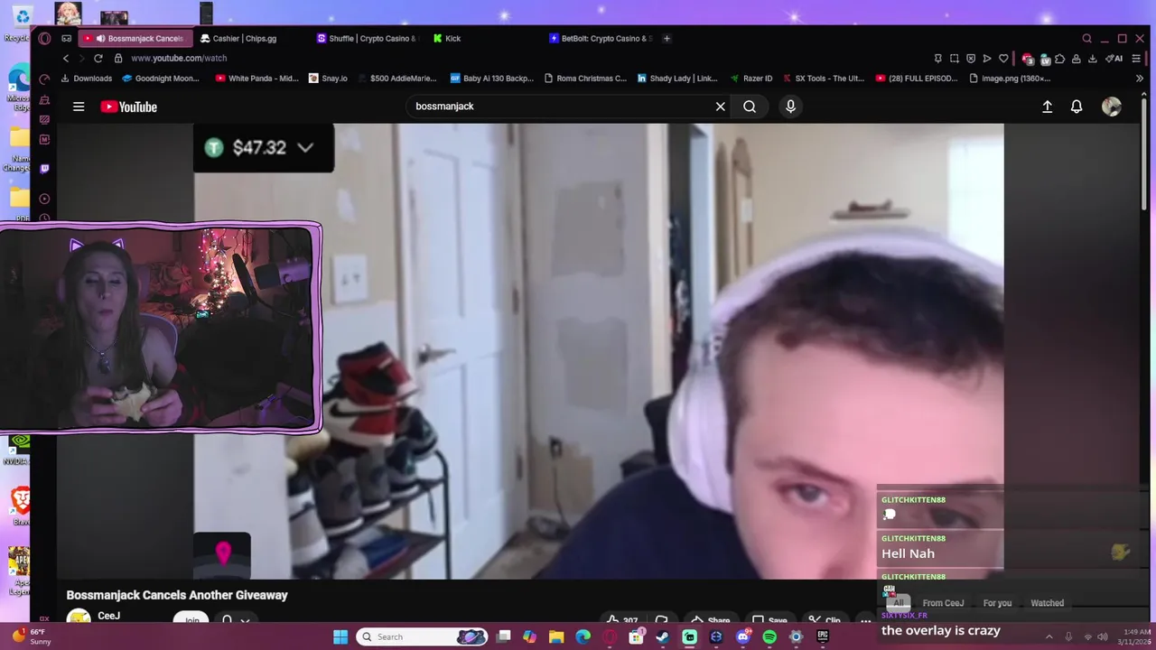
Task: Open the YouTube hamburger guide menu
Action: [79, 107]
